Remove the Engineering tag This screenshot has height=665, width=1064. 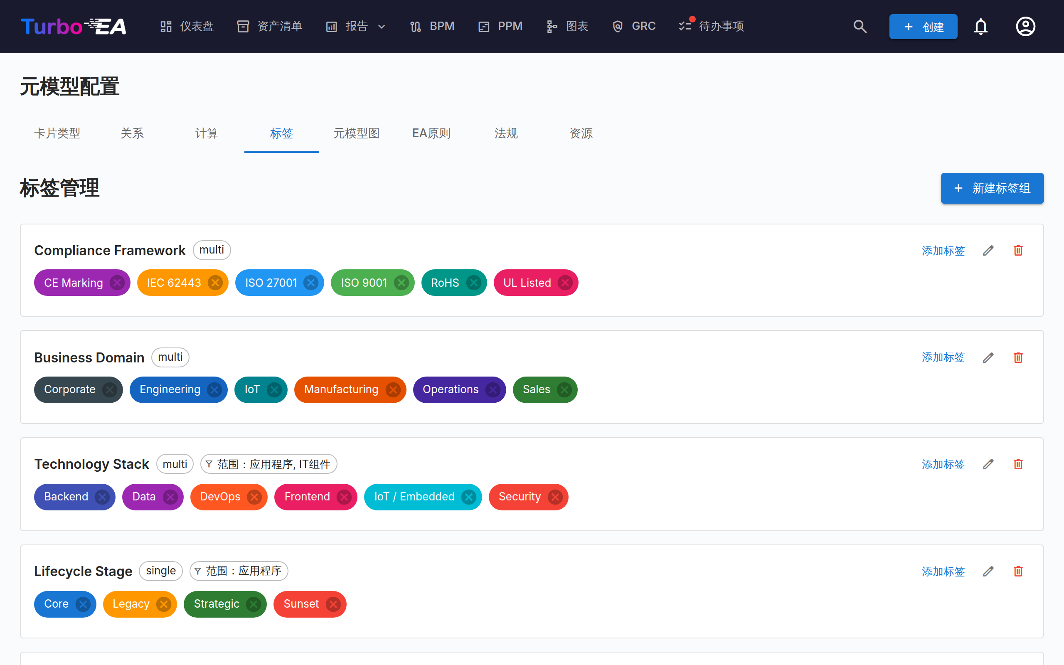click(214, 390)
